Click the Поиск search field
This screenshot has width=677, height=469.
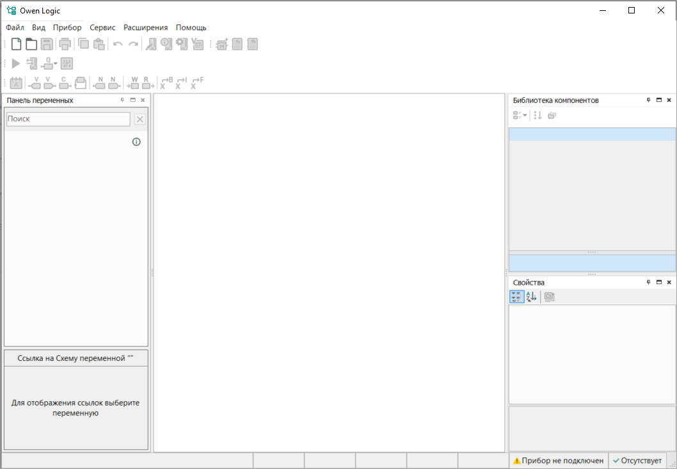68,119
